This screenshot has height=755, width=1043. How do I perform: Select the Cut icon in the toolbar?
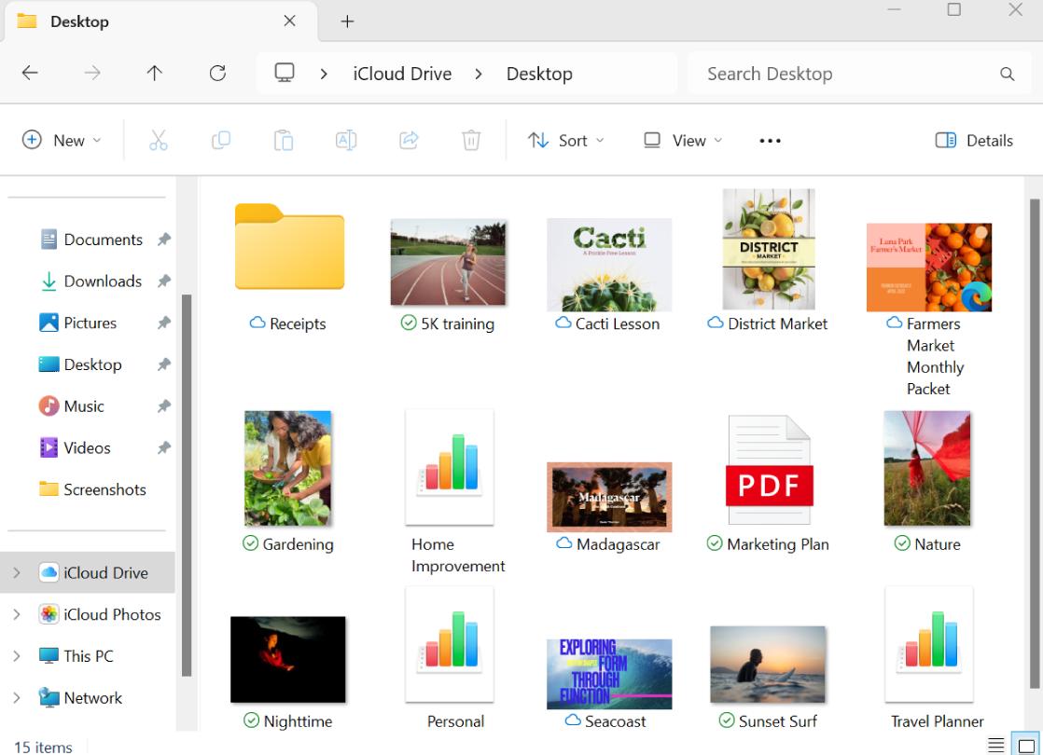pyautogui.click(x=159, y=140)
